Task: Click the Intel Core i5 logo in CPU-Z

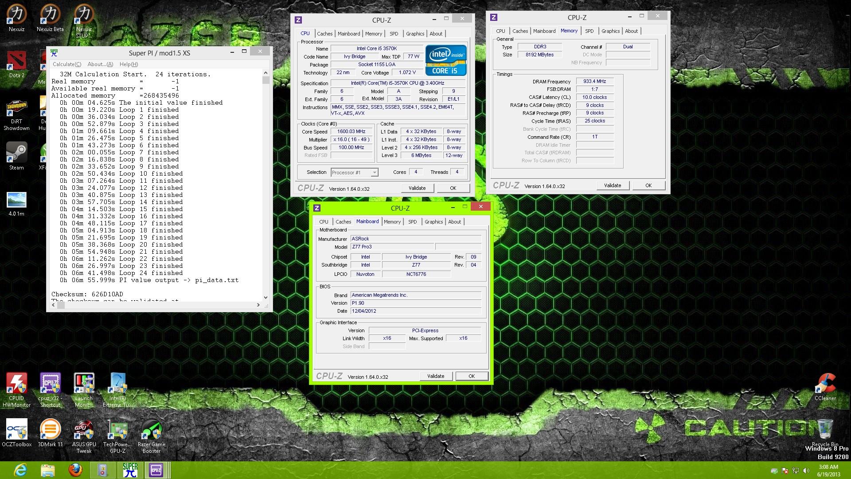Action: [446, 60]
